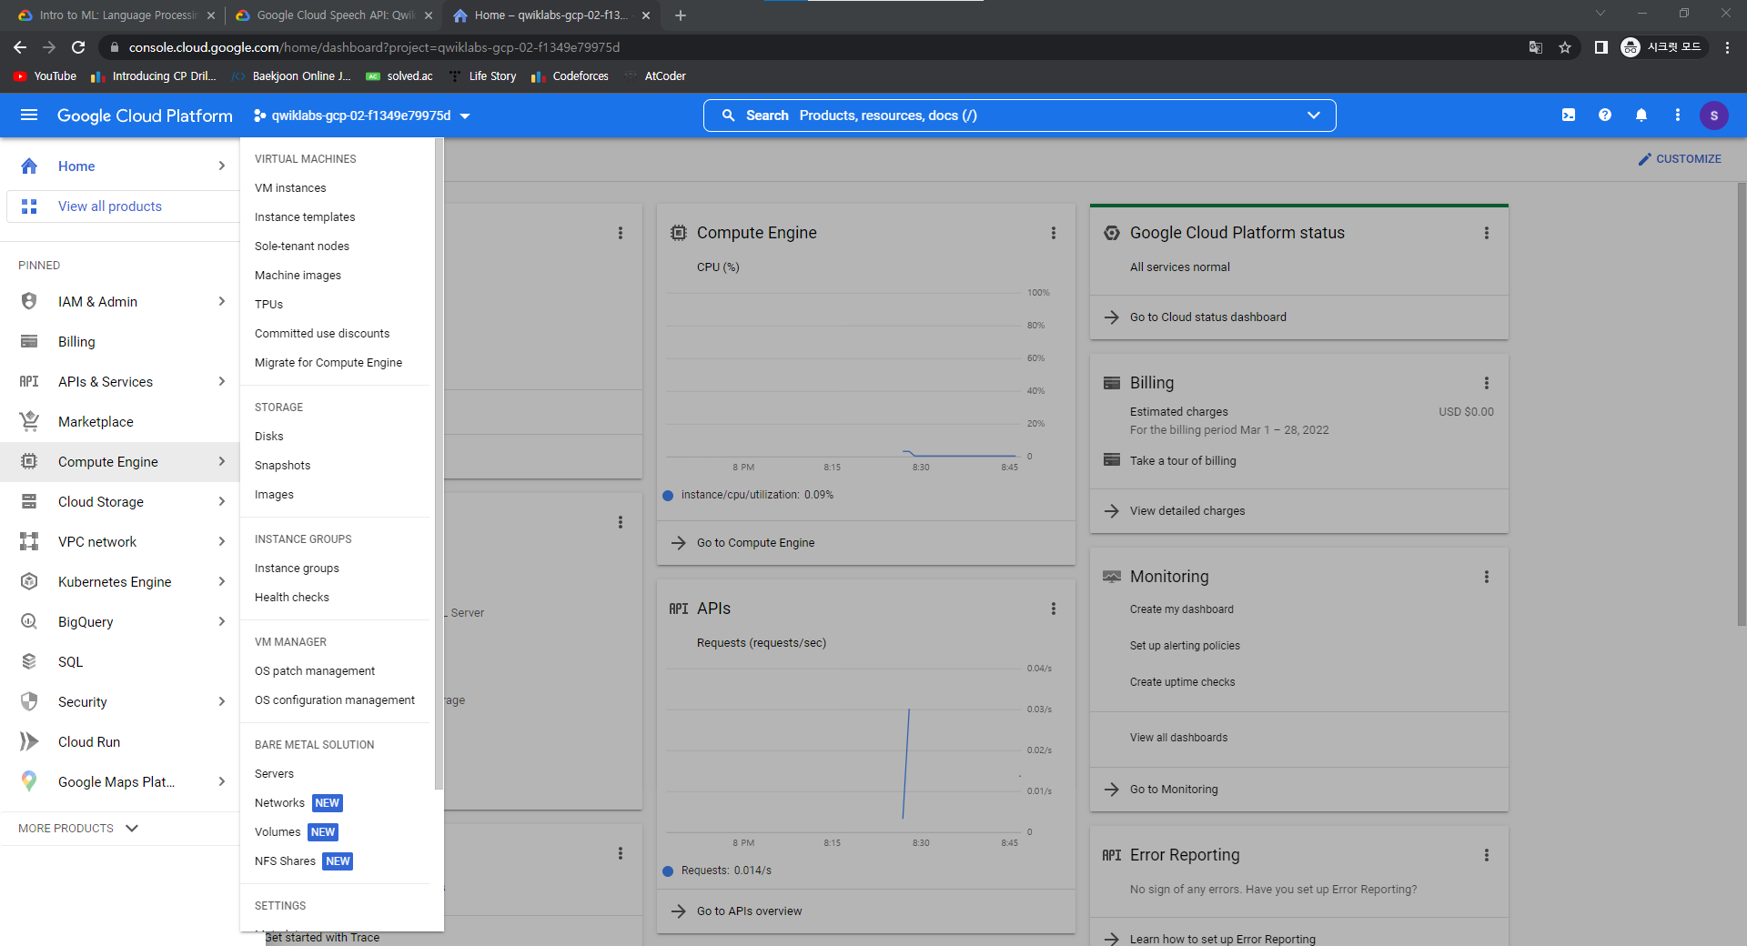Open View detailed charges link

click(x=1187, y=510)
